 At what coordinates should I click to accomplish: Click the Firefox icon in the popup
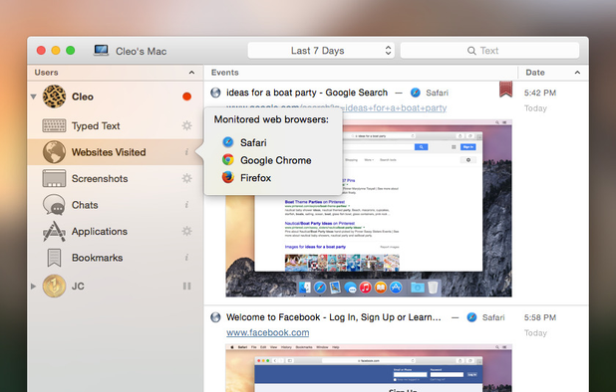click(x=228, y=177)
